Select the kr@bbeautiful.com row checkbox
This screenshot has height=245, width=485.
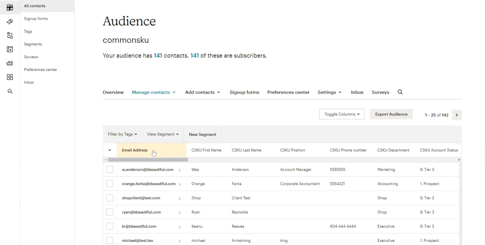[x=110, y=226]
